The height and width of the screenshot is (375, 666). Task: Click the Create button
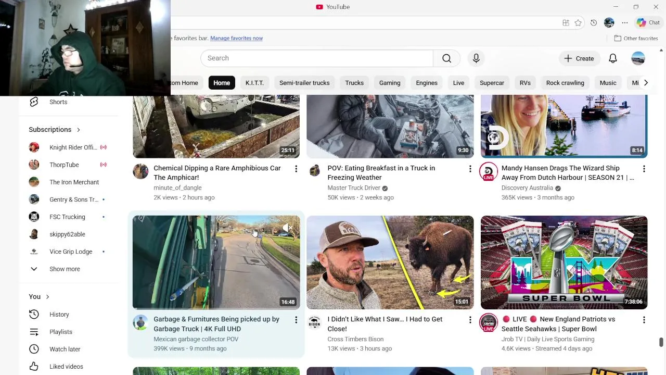579,58
